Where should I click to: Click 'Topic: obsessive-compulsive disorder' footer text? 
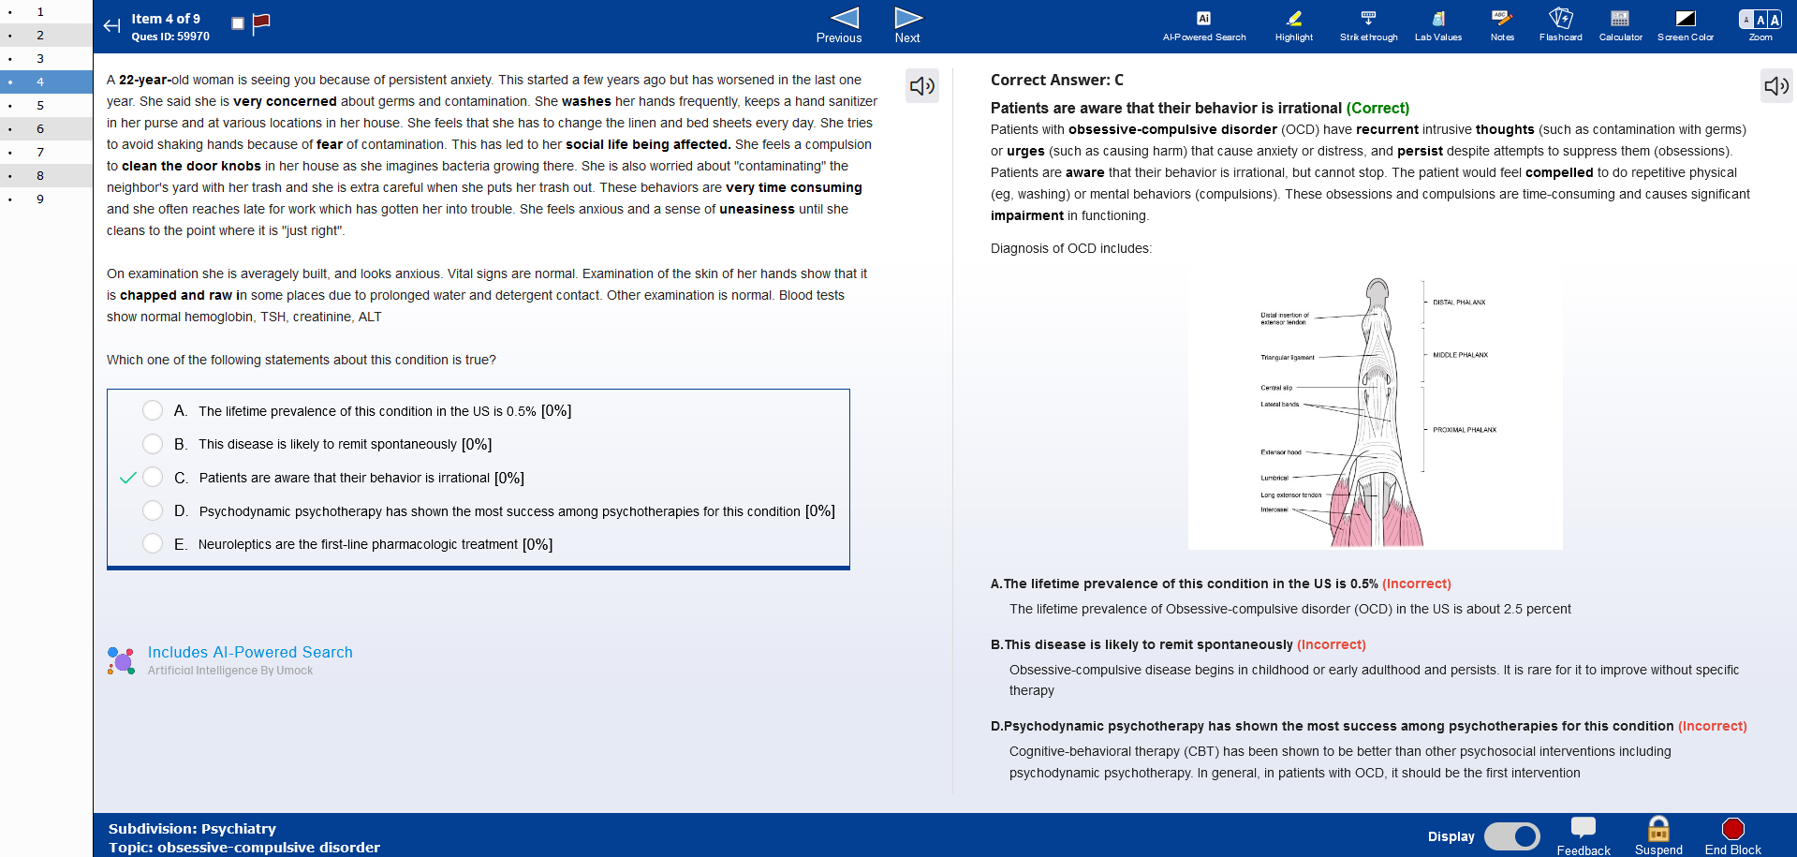[x=244, y=848]
